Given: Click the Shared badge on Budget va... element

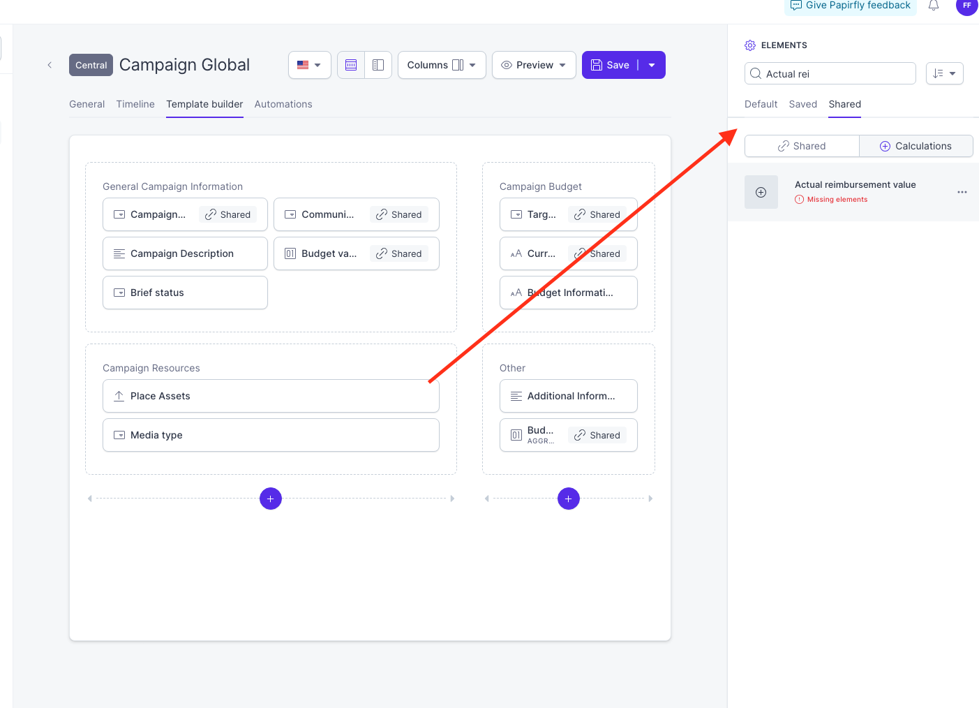Looking at the screenshot, I should click(x=399, y=253).
